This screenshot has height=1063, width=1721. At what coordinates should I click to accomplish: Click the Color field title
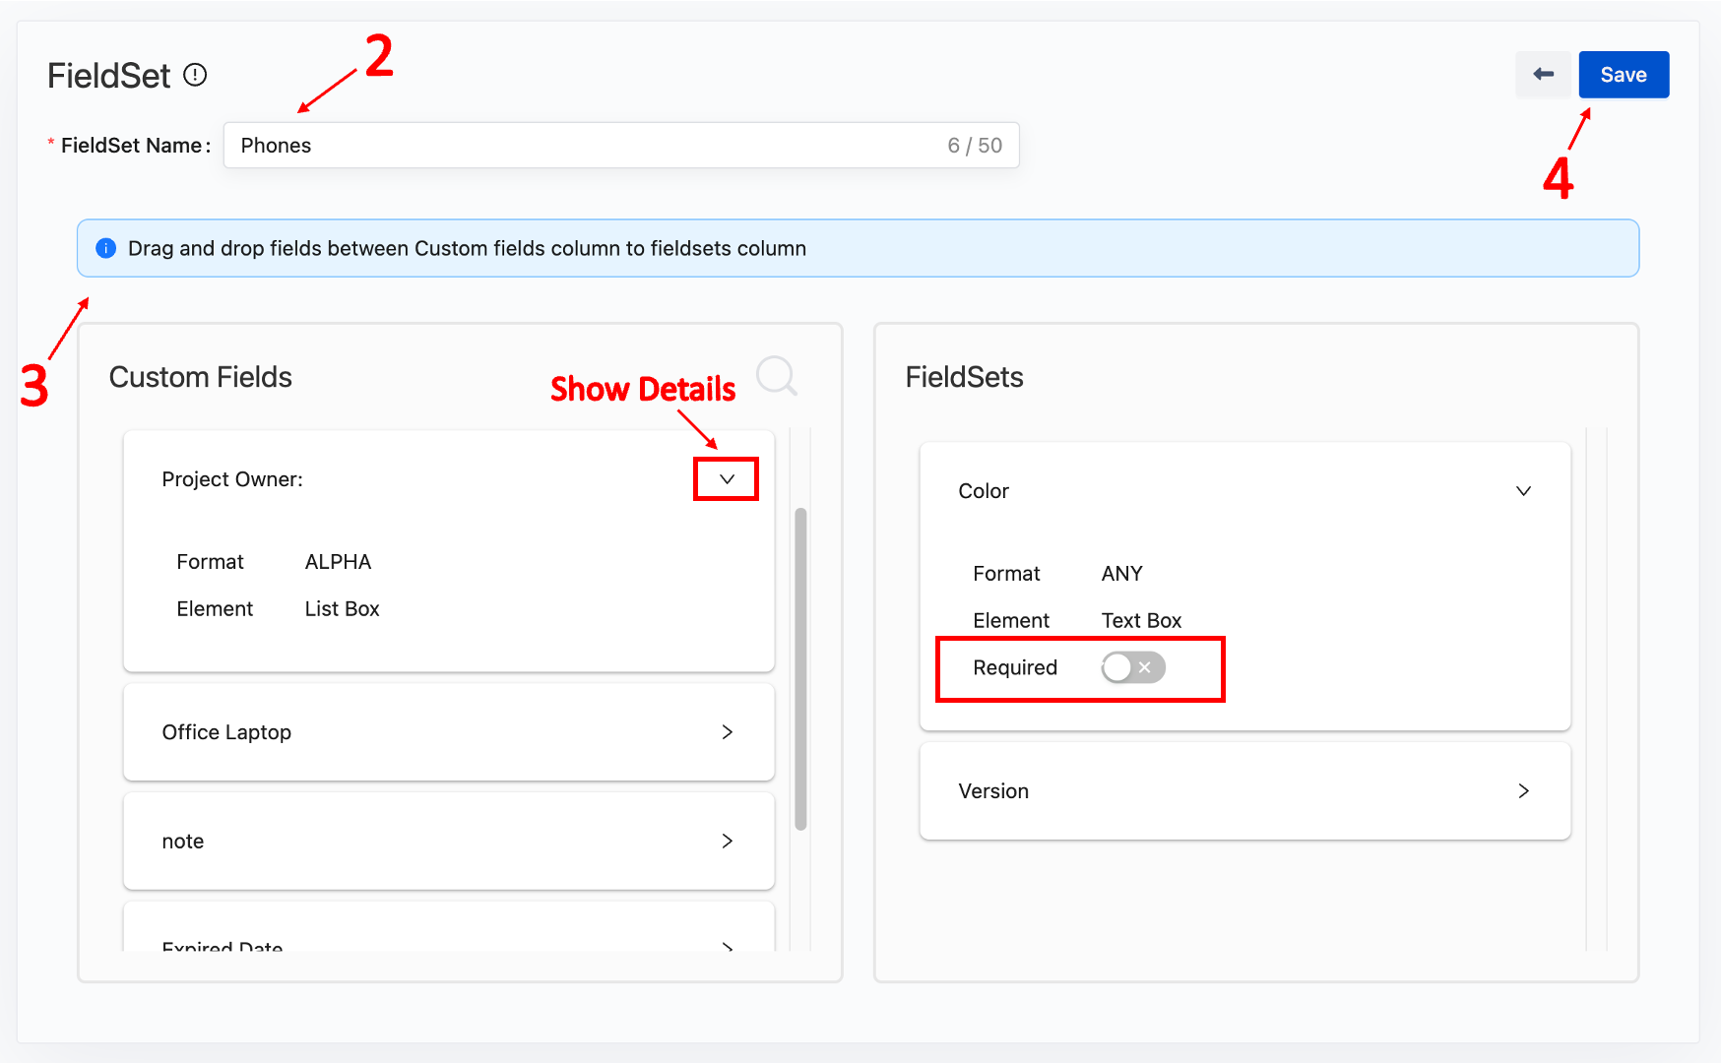pos(984,491)
